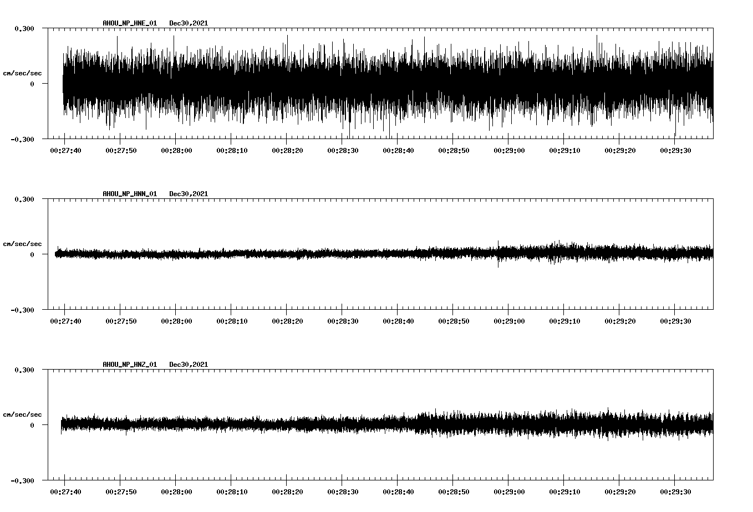
Task: Pick the 00:28:00 time label under HNN plot
Action: coord(176,321)
